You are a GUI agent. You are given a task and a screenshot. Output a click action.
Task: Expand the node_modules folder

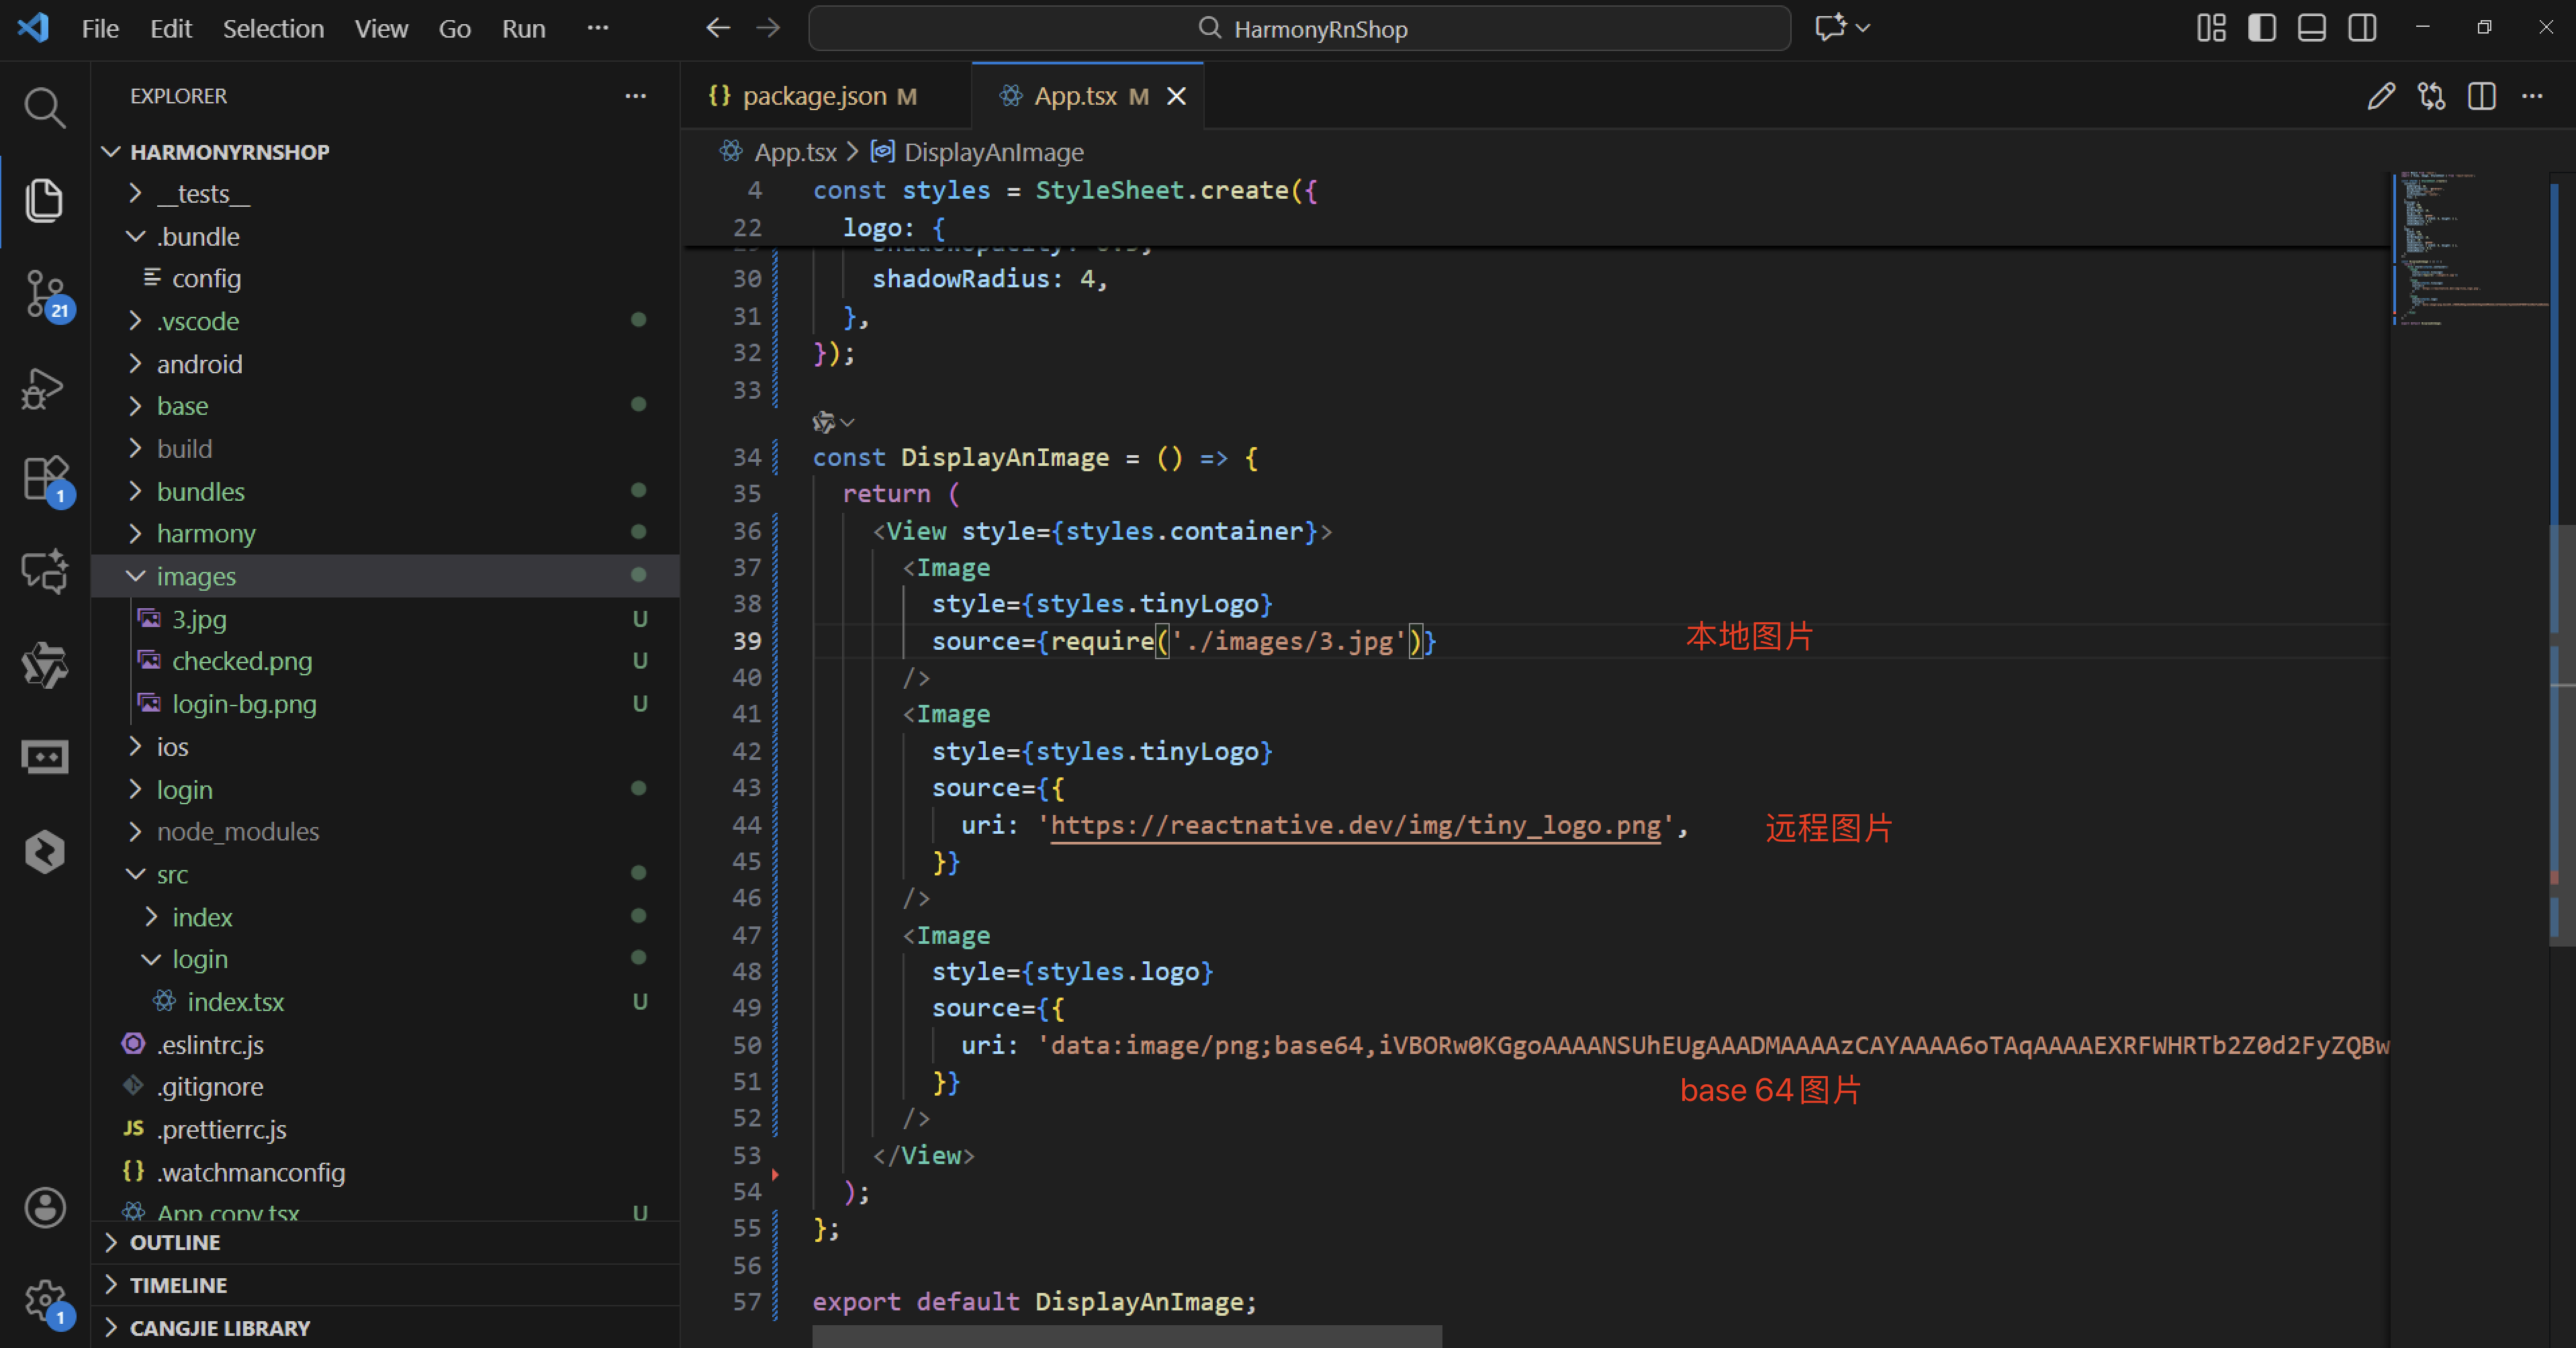pyautogui.click(x=237, y=831)
